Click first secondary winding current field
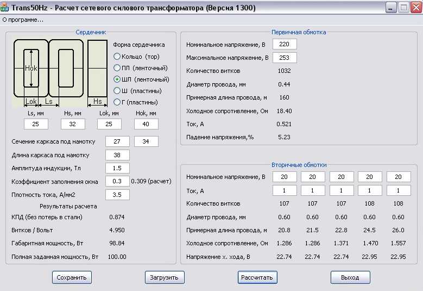 (x=285, y=190)
